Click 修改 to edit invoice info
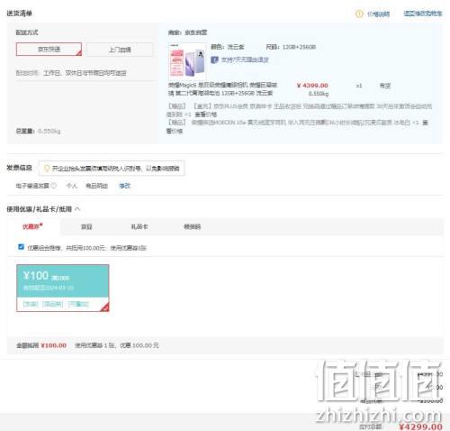The image size is (450, 431). (x=125, y=186)
